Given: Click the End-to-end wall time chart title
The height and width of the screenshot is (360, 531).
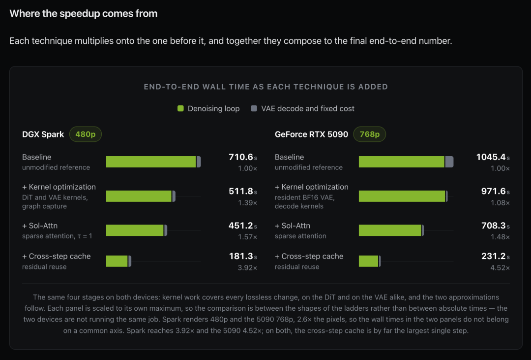Looking at the screenshot, I should [x=266, y=87].
